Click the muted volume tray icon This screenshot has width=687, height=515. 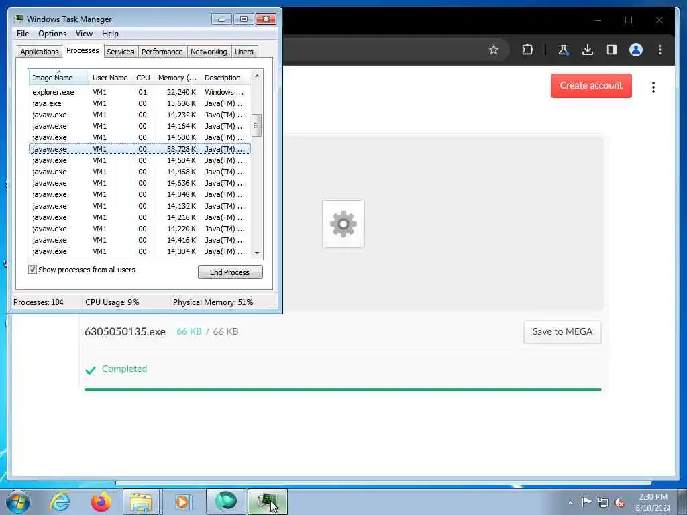click(619, 502)
